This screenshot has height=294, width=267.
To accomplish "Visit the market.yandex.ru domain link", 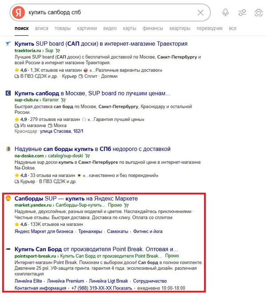I will click(x=33, y=205).
